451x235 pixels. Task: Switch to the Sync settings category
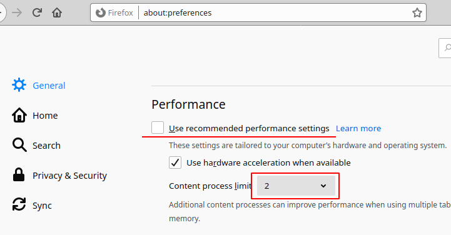[x=42, y=206]
